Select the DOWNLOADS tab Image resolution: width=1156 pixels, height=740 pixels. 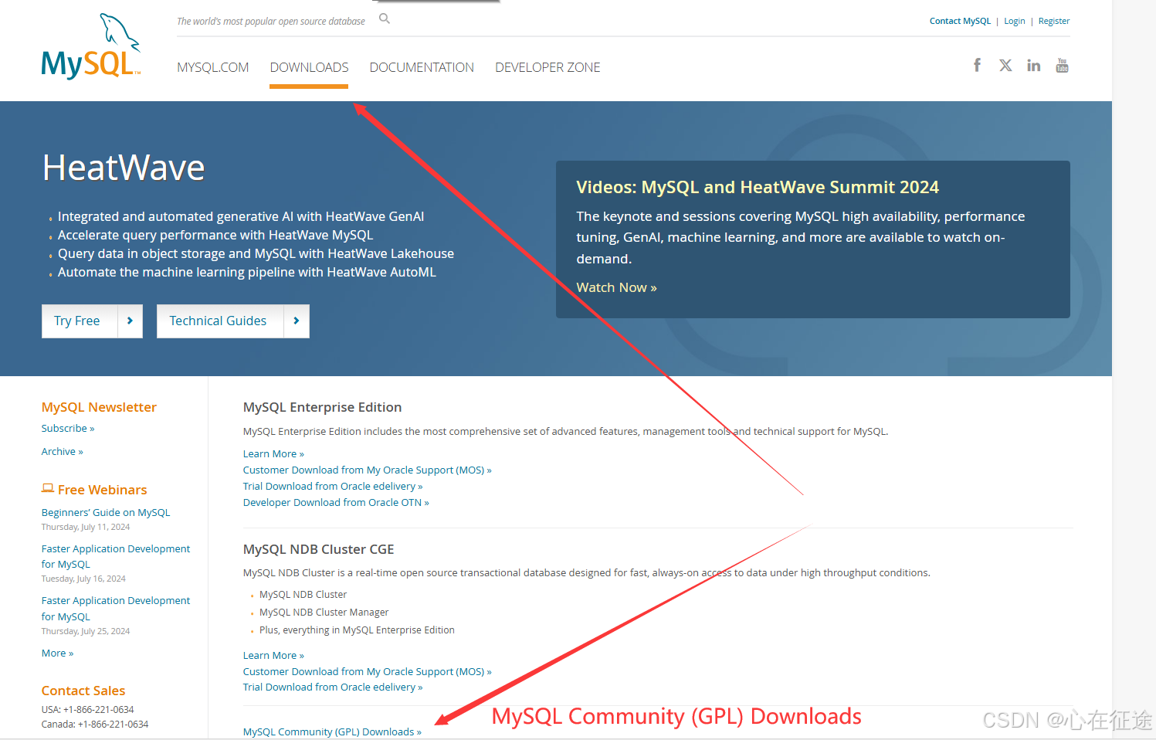tap(309, 67)
